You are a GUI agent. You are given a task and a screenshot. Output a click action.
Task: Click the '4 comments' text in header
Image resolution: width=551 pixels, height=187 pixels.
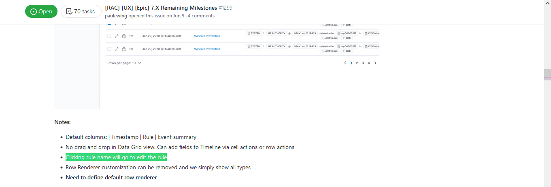point(201,16)
